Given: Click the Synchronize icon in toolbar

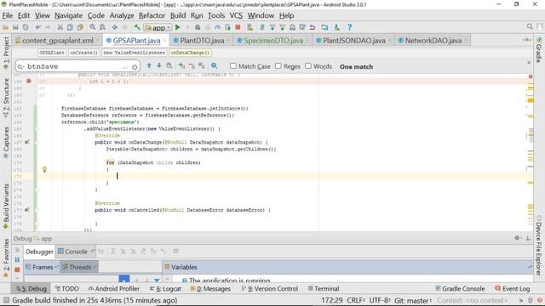Looking at the screenshot, I should 26,27.
